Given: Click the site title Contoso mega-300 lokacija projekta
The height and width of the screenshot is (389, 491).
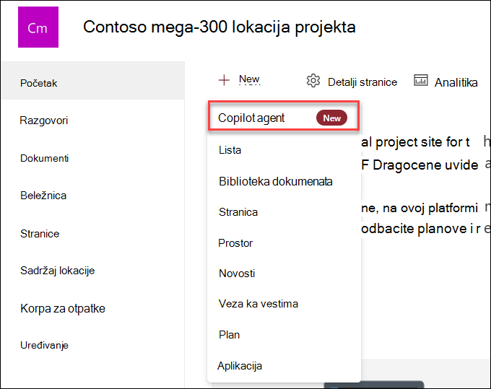Looking at the screenshot, I should click(220, 27).
